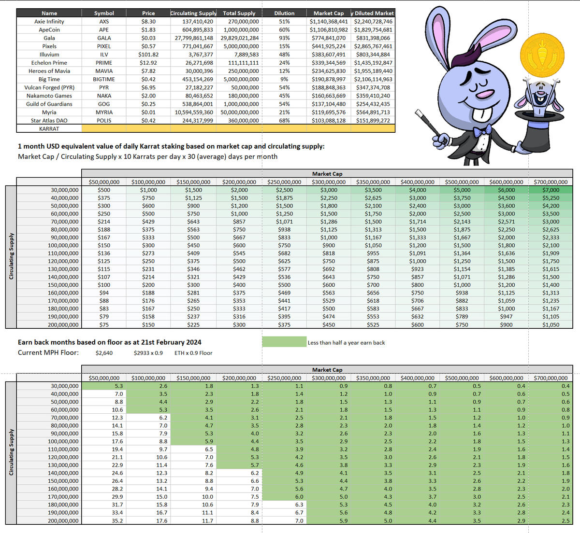Click the $2,865,767,461 diluted market cap cell
The width and height of the screenshot is (580, 533).
click(x=373, y=46)
